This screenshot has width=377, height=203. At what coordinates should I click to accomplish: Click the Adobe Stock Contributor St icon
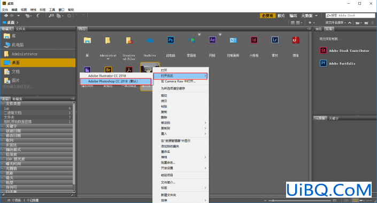[x=323, y=50]
